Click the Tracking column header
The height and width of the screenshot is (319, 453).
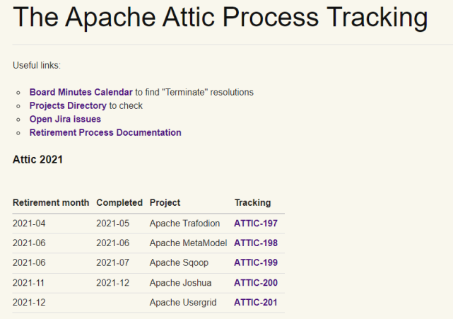(252, 203)
